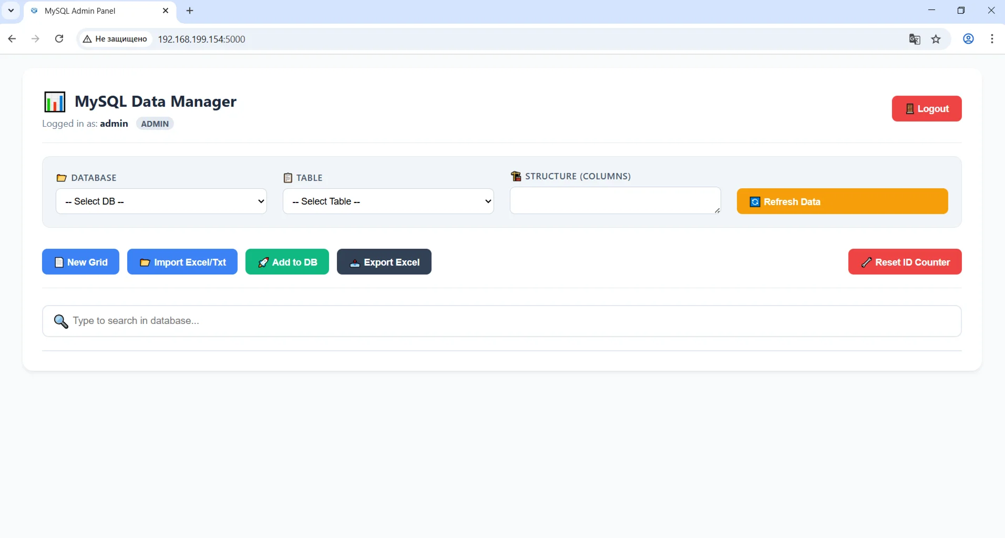Export data with Export Excel
The height and width of the screenshot is (538, 1005).
coord(384,262)
